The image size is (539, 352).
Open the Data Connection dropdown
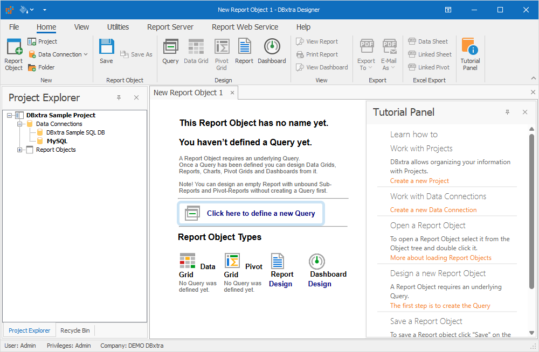(86, 54)
